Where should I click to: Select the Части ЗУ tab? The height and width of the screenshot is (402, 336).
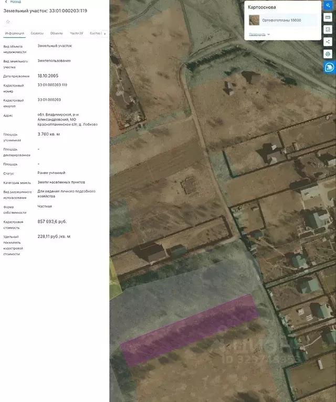pyautogui.click(x=77, y=33)
